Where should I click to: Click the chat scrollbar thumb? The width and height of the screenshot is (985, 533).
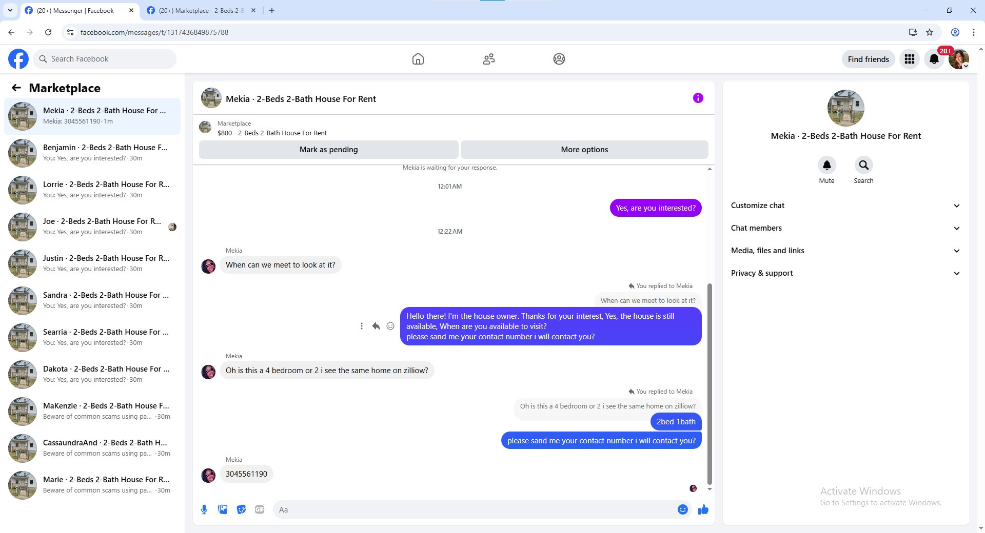pyautogui.click(x=710, y=384)
